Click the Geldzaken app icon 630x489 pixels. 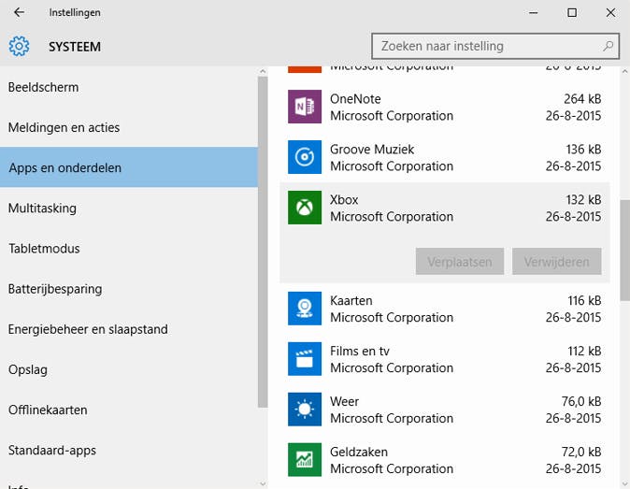[305, 459]
